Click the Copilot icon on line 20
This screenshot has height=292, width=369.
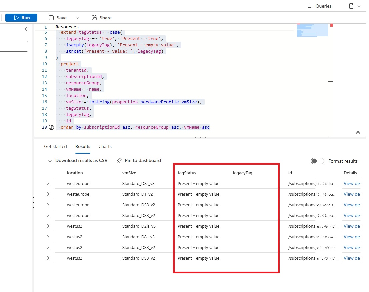(51, 127)
